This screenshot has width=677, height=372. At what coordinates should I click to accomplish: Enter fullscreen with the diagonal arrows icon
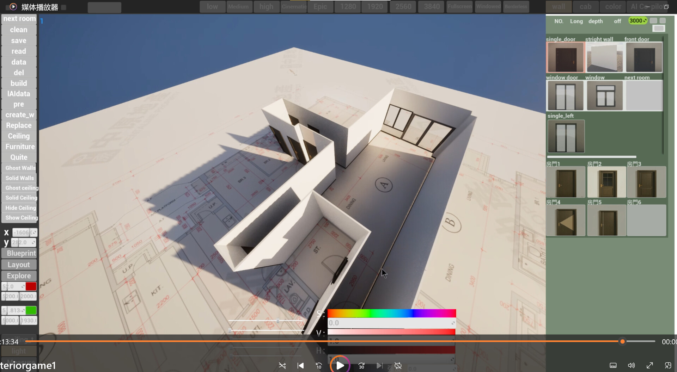[x=650, y=366]
